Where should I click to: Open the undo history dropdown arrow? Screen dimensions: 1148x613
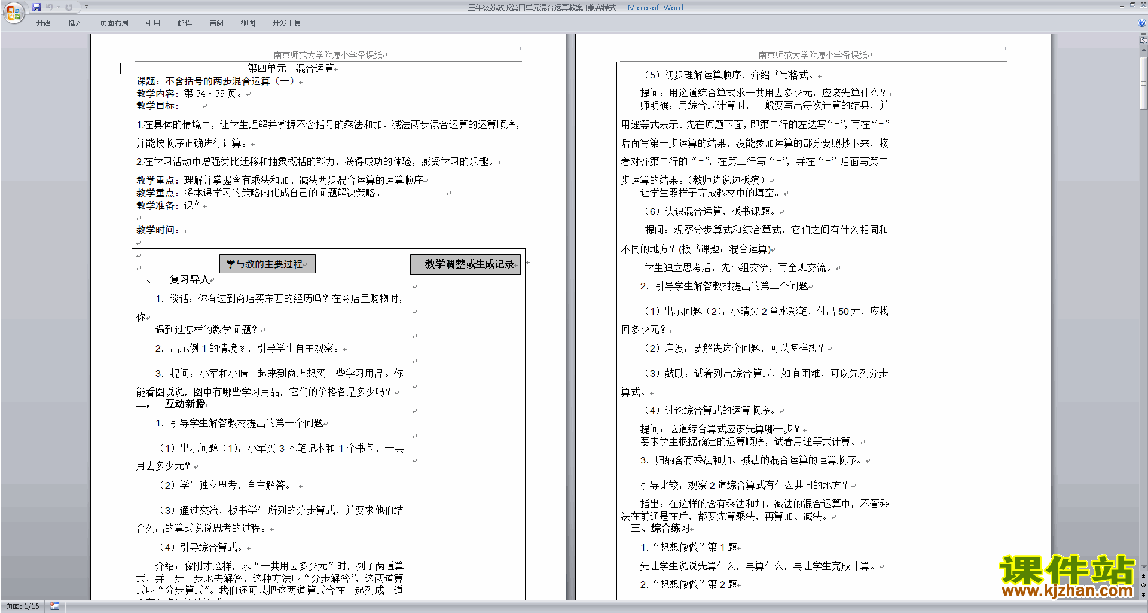pyautogui.click(x=58, y=7)
